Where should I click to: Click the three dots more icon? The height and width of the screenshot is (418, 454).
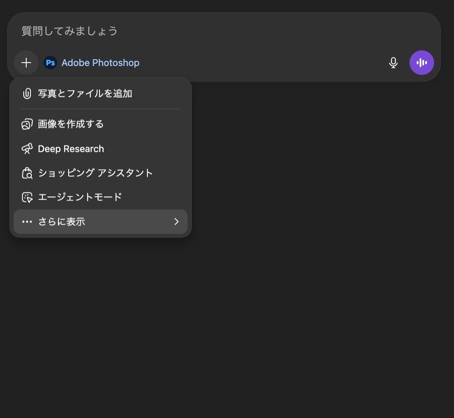[27, 222]
